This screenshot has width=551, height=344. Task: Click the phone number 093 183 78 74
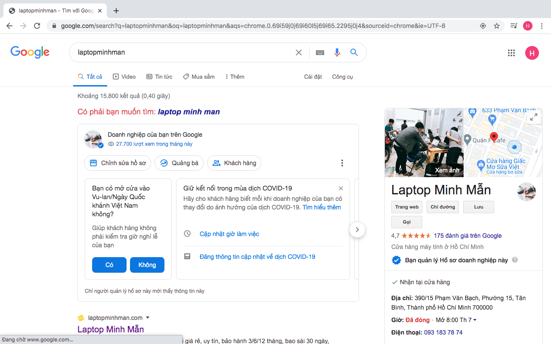click(x=443, y=332)
